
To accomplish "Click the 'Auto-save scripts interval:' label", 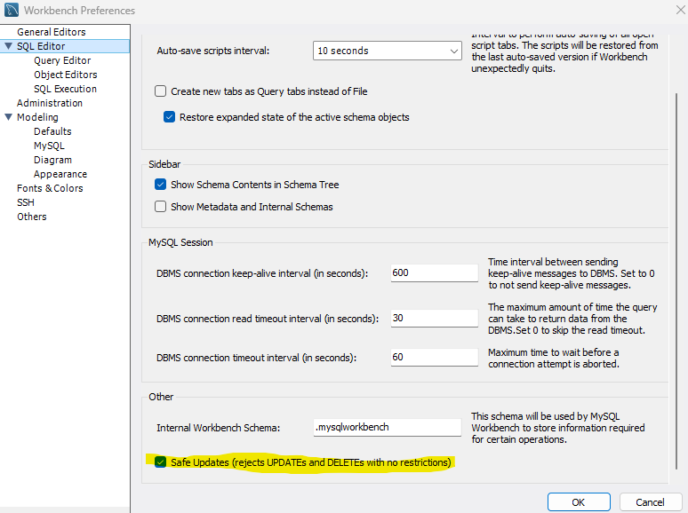I will pyautogui.click(x=213, y=51).
